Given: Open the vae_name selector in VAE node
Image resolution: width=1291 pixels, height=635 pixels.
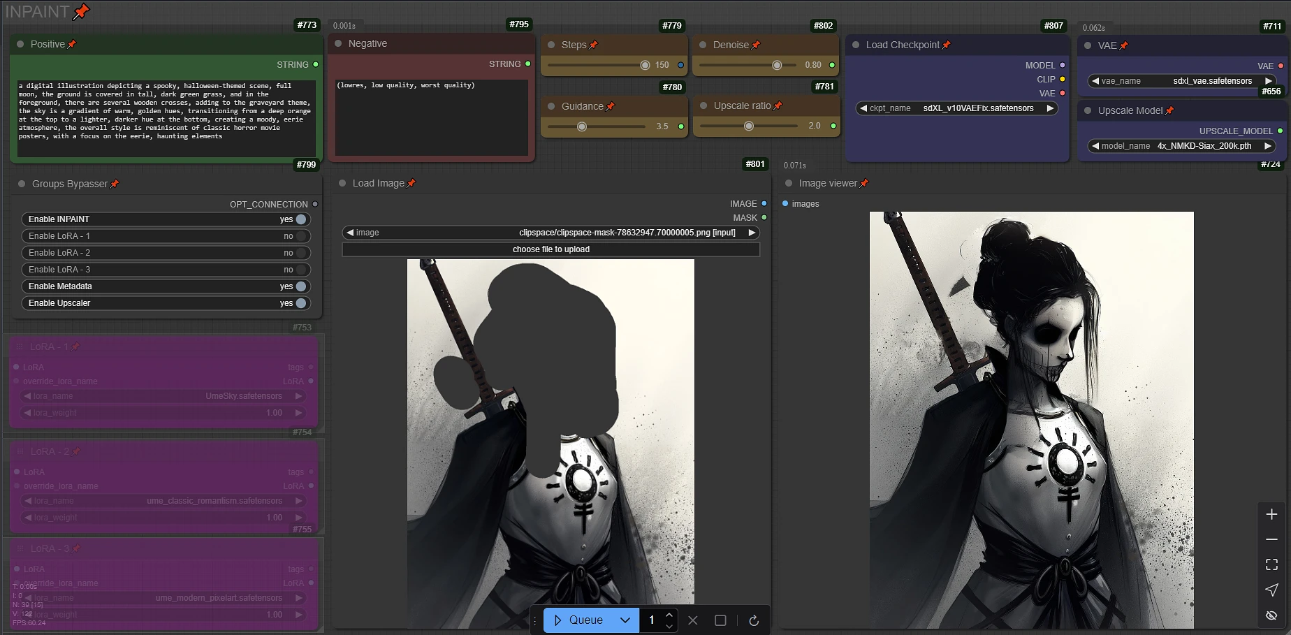Looking at the screenshot, I should point(1180,81).
